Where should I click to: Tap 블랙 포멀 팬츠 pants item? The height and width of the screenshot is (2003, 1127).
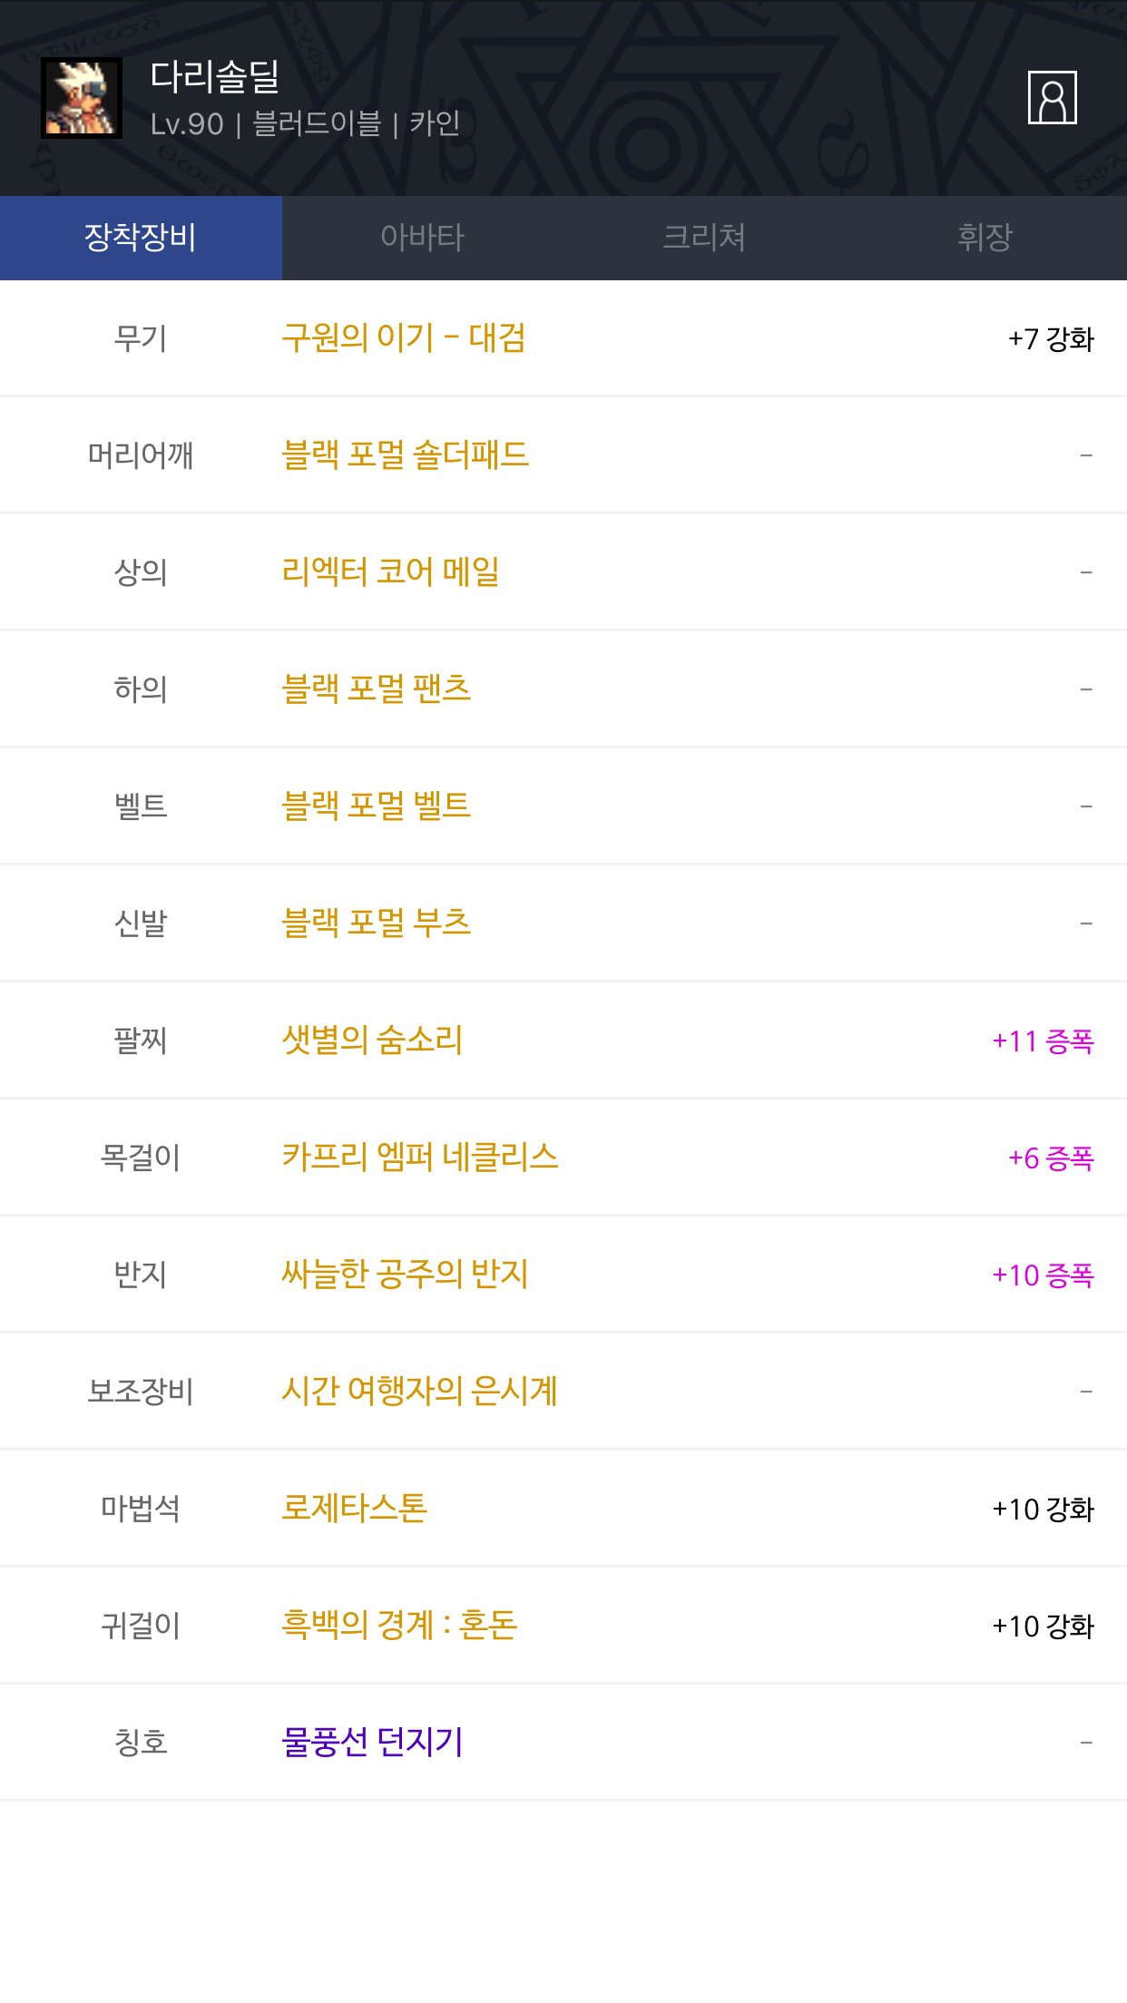pyautogui.click(x=377, y=689)
